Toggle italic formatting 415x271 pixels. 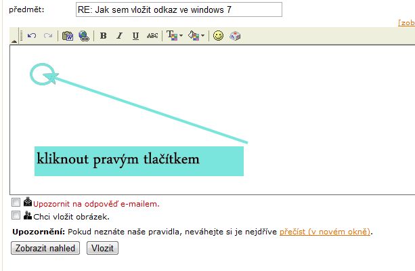coord(120,35)
